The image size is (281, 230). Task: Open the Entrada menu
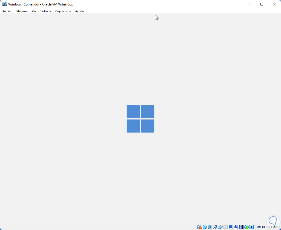[x=46, y=11]
